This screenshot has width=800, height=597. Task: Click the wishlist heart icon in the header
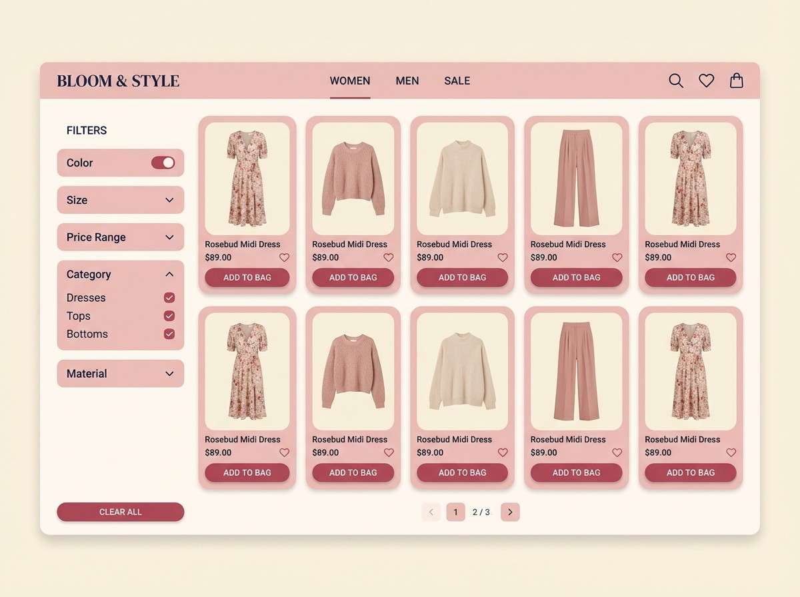(x=706, y=81)
